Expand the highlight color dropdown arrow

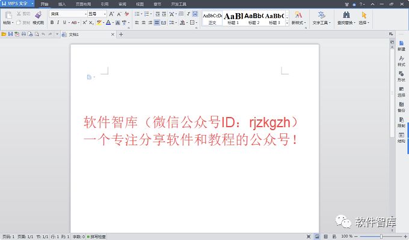pos(103,23)
